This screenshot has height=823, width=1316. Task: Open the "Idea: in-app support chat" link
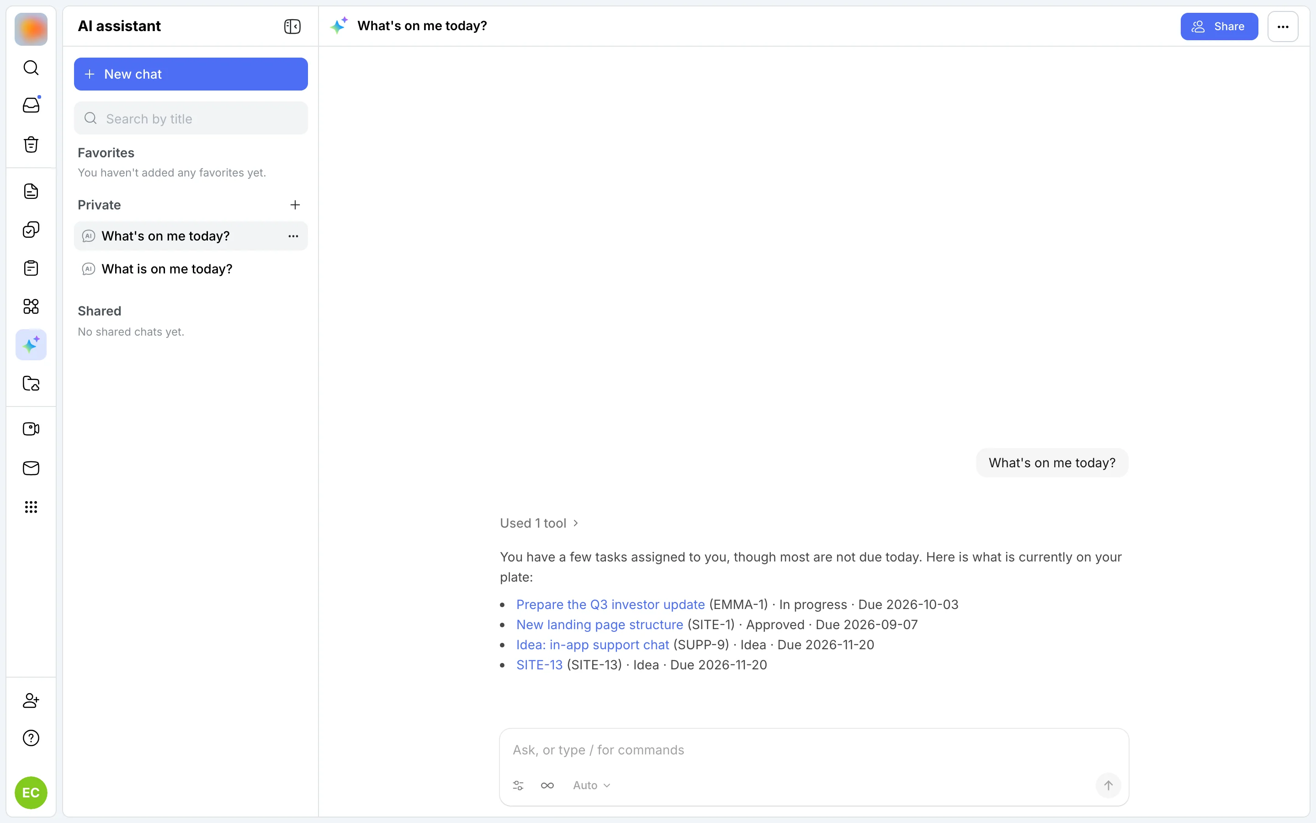(x=592, y=645)
